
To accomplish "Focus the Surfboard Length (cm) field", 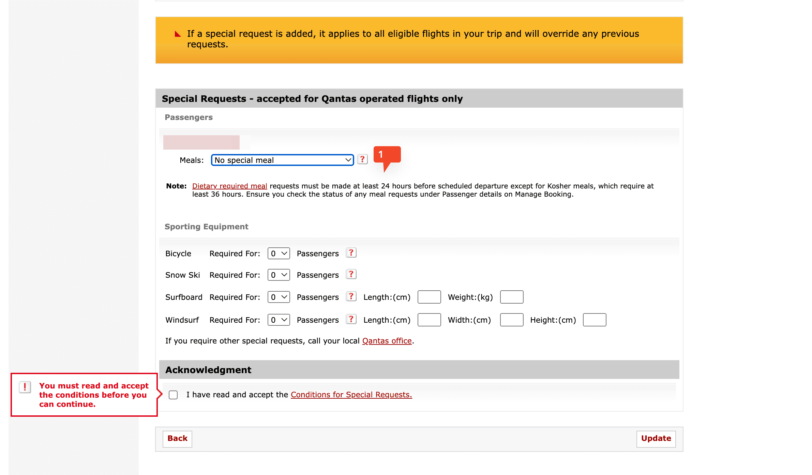I will 429,297.
